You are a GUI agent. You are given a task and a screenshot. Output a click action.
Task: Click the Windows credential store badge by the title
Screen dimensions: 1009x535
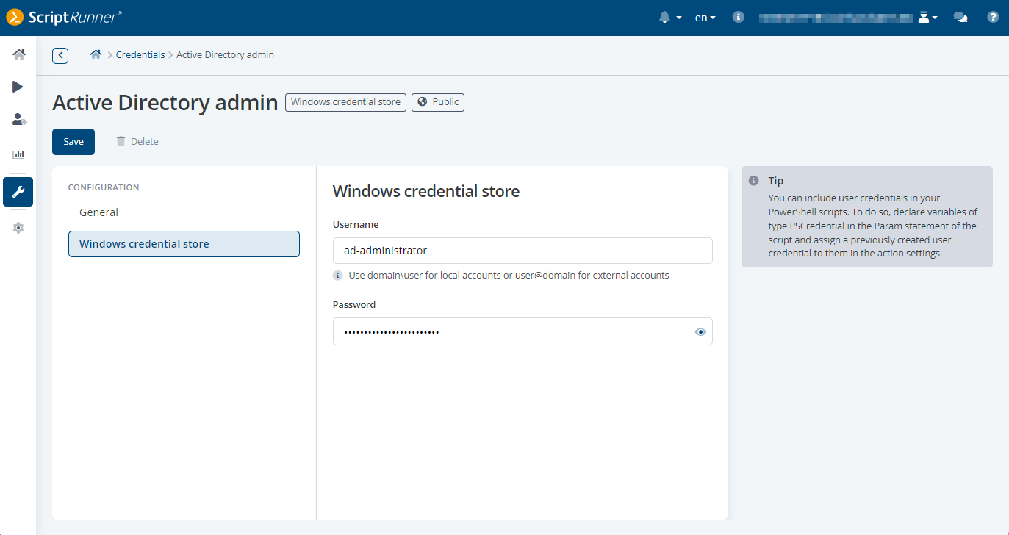tap(346, 102)
